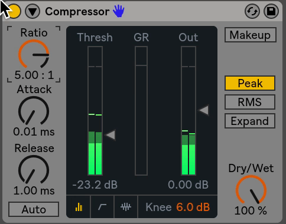
Task: Select Peak envelope mode
Action: 250,83
